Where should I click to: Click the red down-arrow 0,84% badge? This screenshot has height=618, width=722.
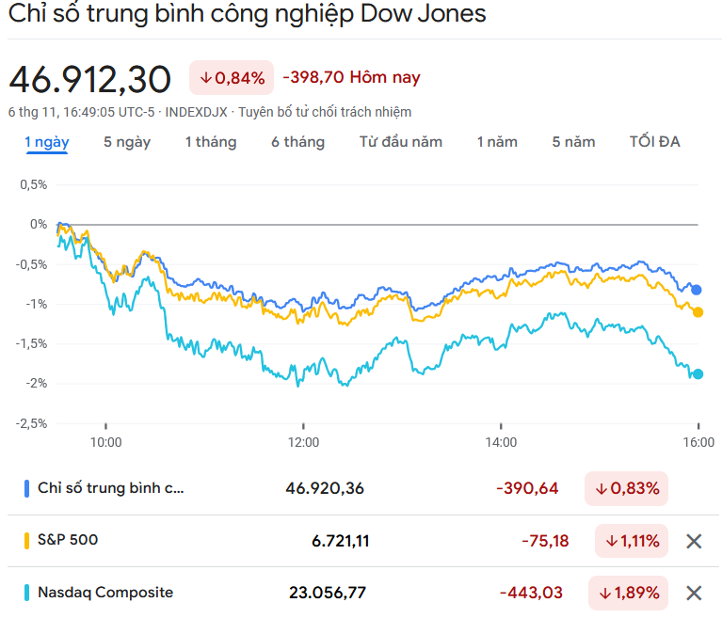[232, 78]
